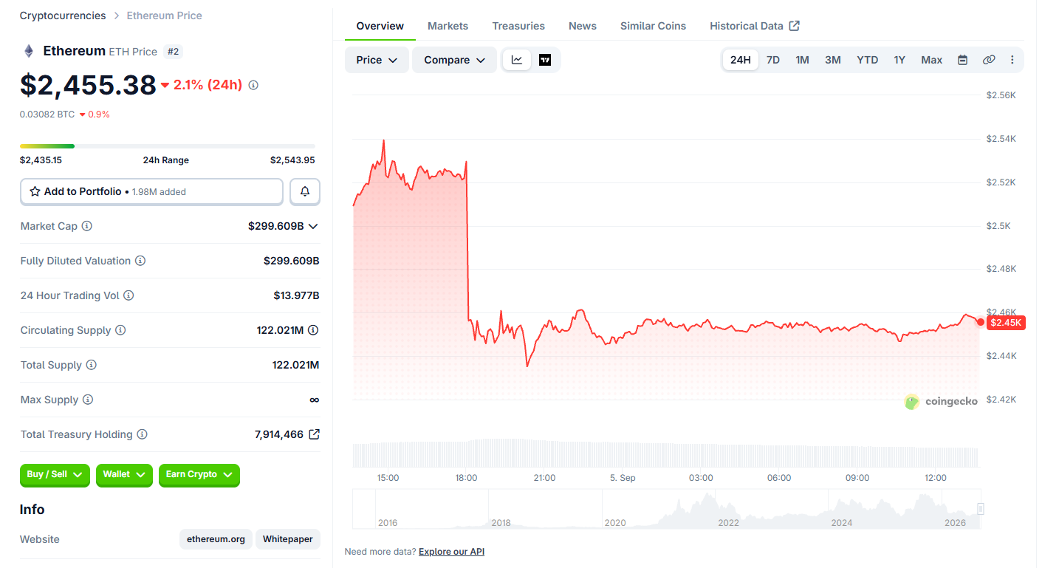Screen dimensions: 1042x568
Task: Select the 24H time range
Action: pyautogui.click(x=741, y=60)
